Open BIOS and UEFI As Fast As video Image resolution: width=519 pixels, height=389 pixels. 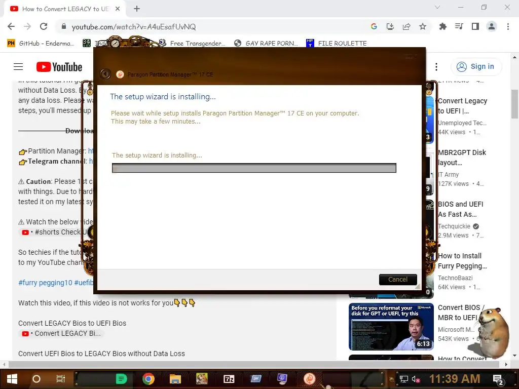(x=460, y=209)
